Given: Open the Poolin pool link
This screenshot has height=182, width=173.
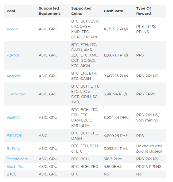Looking at the screenshot, I should [12, 29].
